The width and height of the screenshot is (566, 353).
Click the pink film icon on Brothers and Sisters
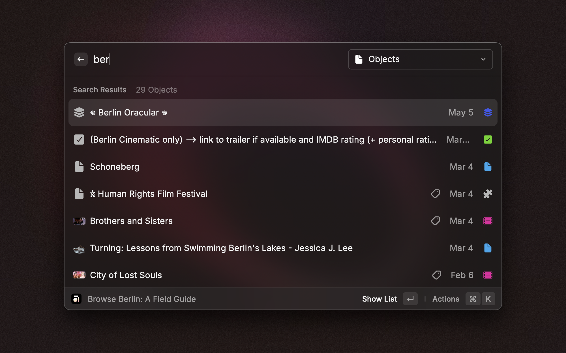(x=488, y=221)
